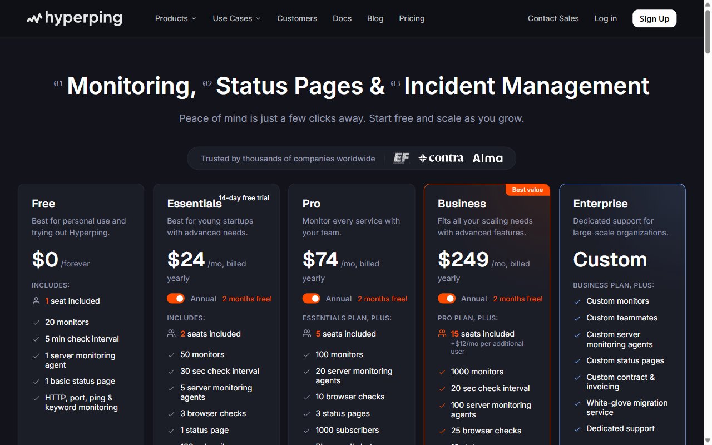Click checkmark beside 20 monitors

click(x=36, y=322)
